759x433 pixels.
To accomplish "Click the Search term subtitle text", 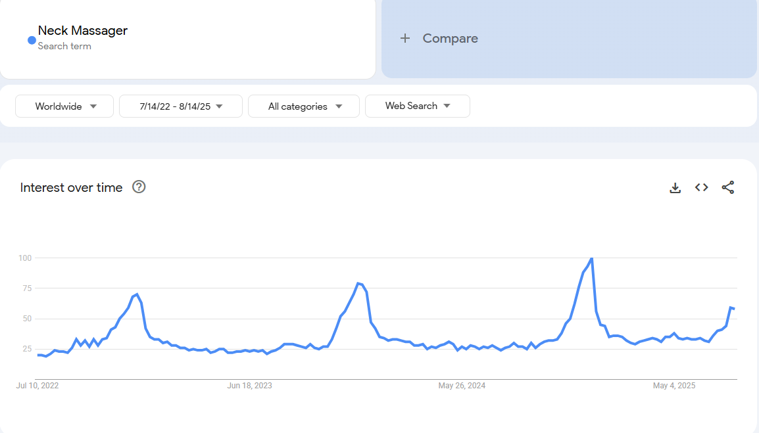I will [64, 46].
